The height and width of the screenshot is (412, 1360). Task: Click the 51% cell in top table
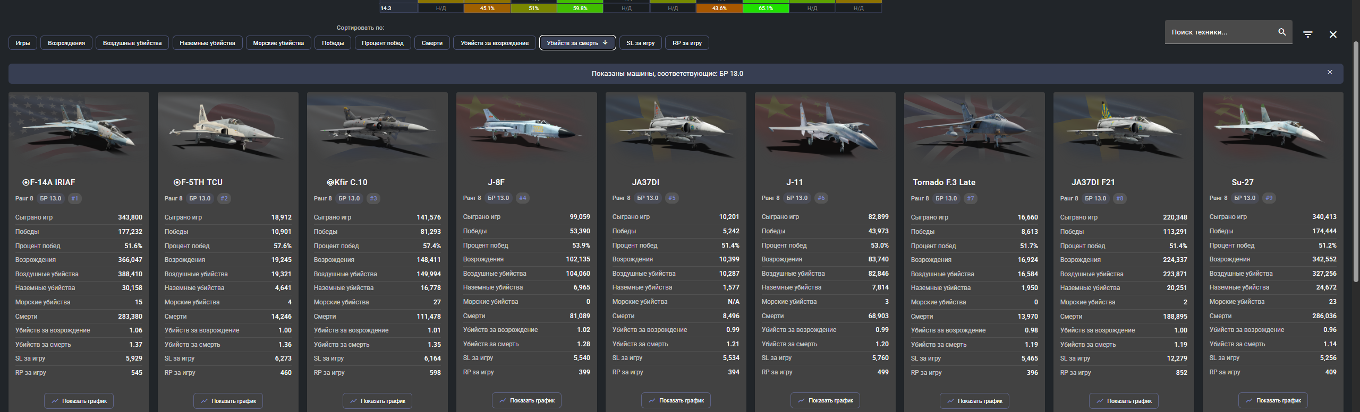click(533, 8)
